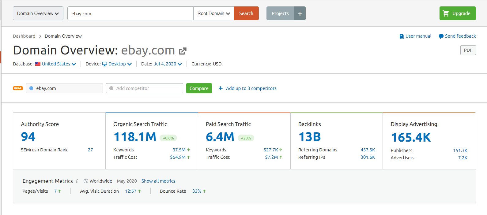Click the Compare button
487x215 pixels.
pos(199,88)
